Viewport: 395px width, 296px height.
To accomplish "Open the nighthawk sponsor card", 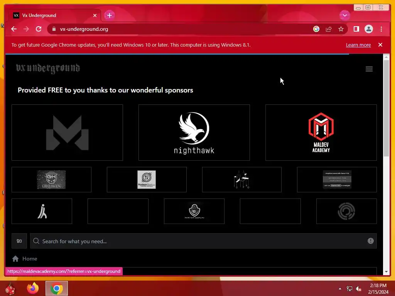I will pos(194,133).
